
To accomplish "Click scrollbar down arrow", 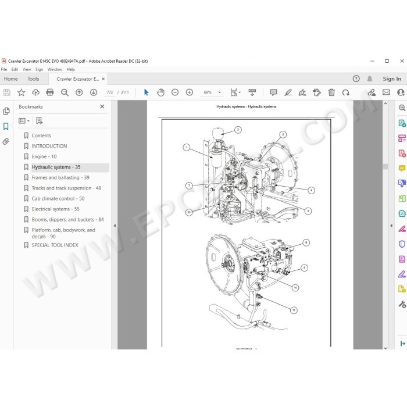I will [x=385, y=348].
